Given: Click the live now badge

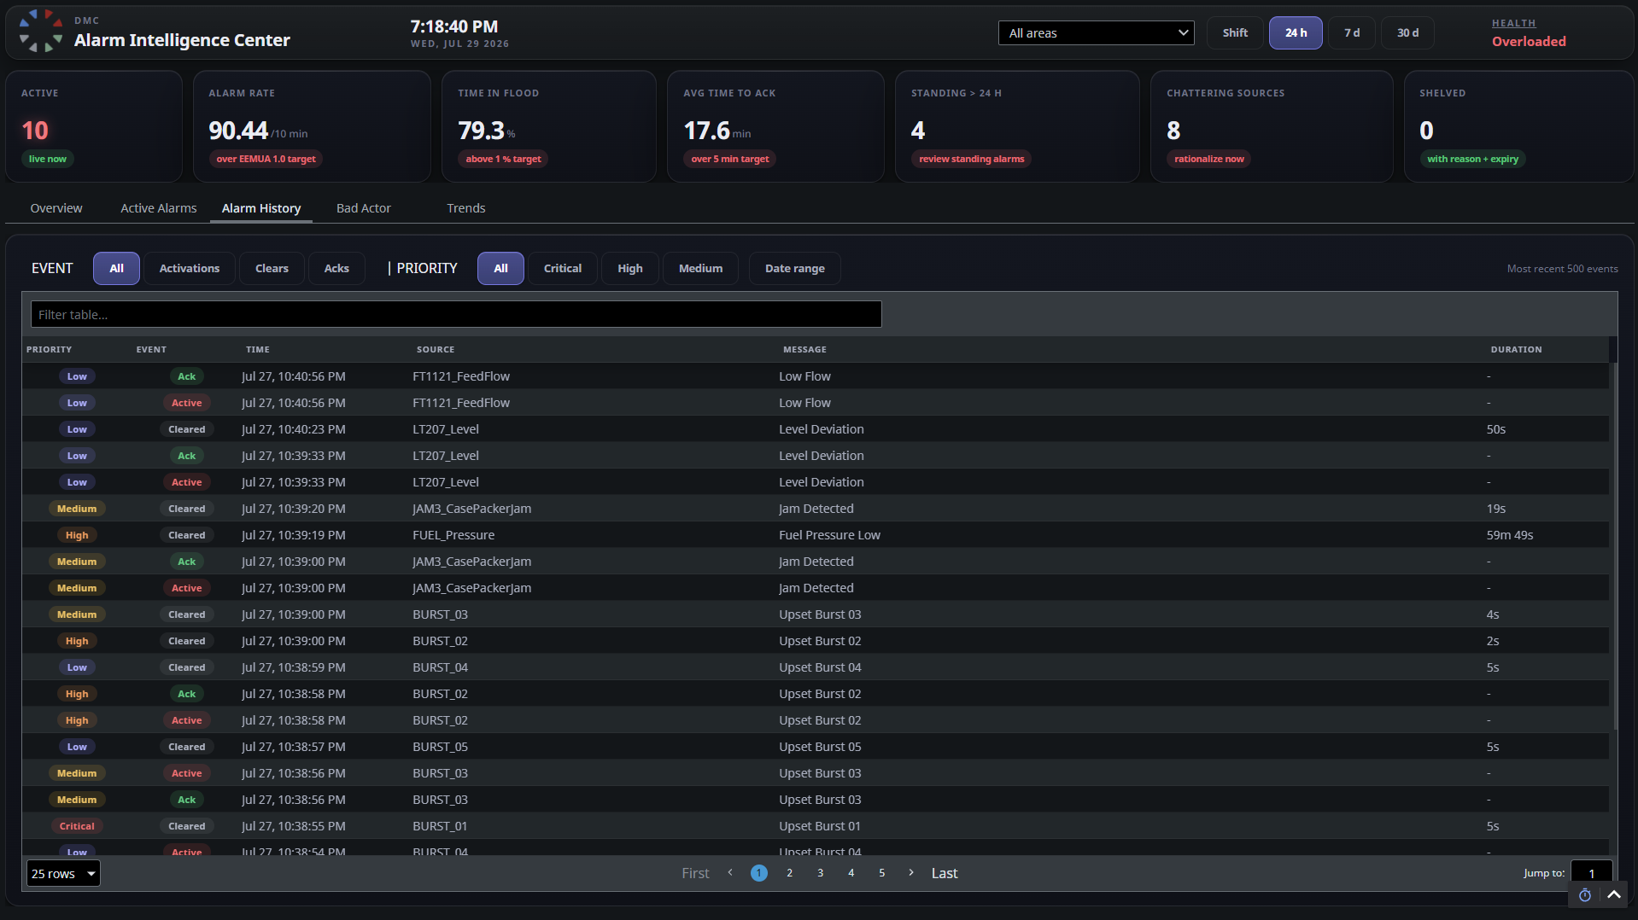Looking at the screenshot, I should (x=48, y=159).
